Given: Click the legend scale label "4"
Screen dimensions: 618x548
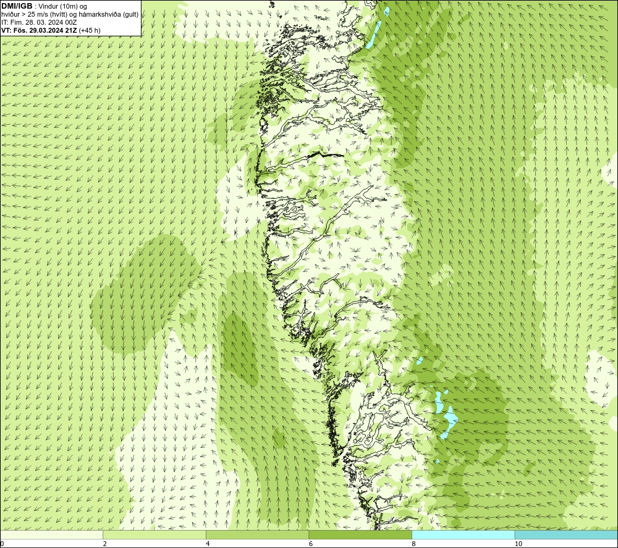Looking at the screenshot, I should point(208,544).
